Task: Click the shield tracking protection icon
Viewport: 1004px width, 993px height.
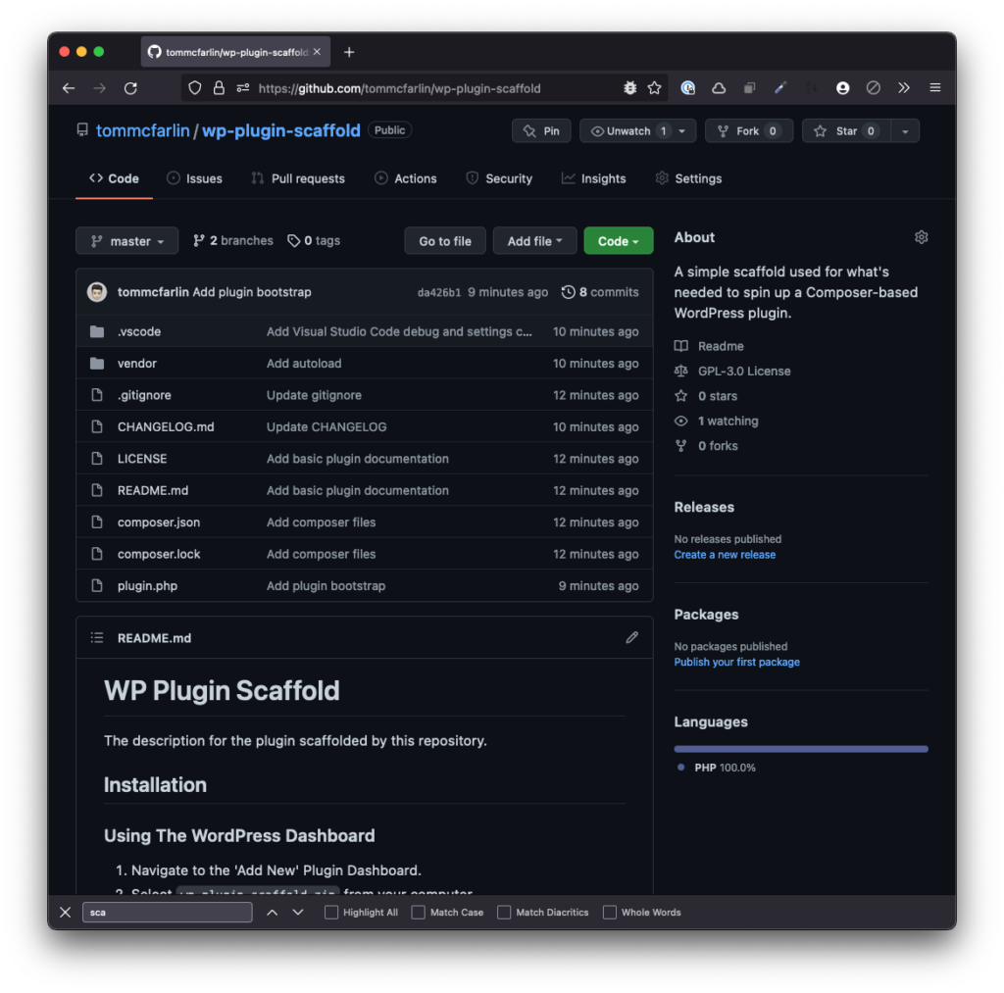Action: tap(195, 88)
